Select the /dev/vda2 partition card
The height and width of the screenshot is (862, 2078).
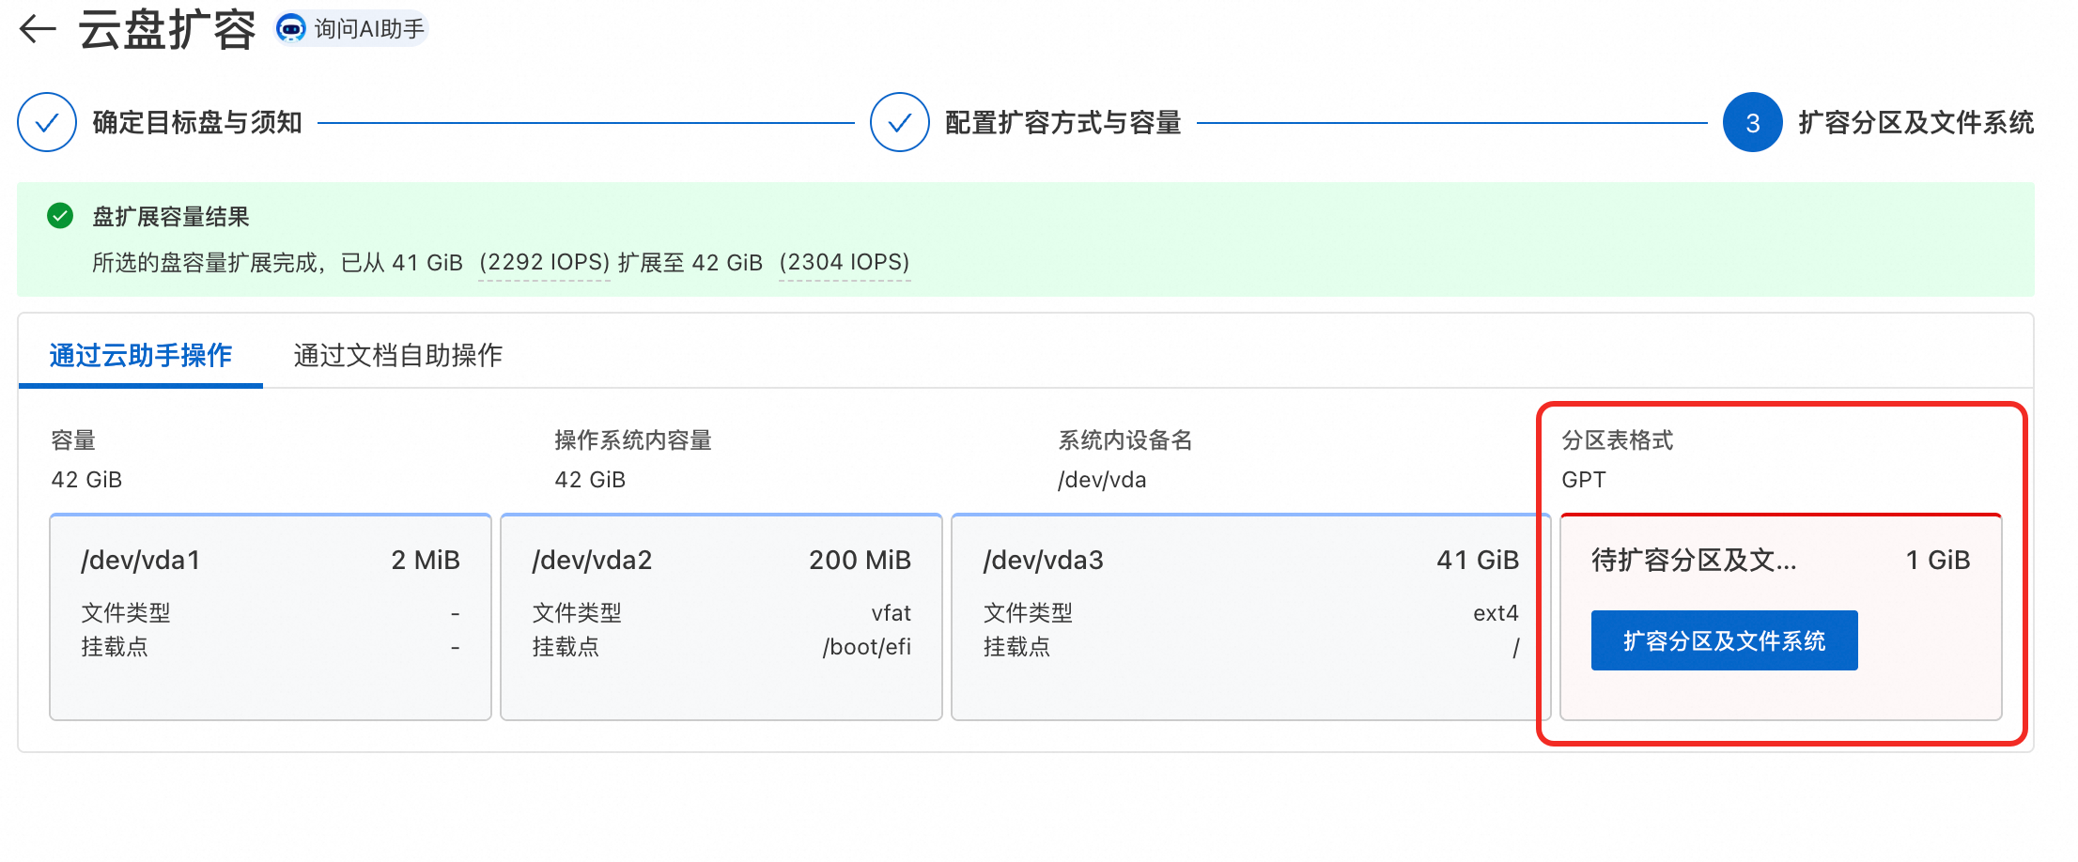pos(721,616)
